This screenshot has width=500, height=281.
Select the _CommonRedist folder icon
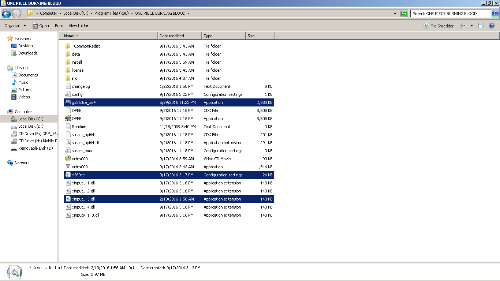pyautogui.click(x=68, y=46)
